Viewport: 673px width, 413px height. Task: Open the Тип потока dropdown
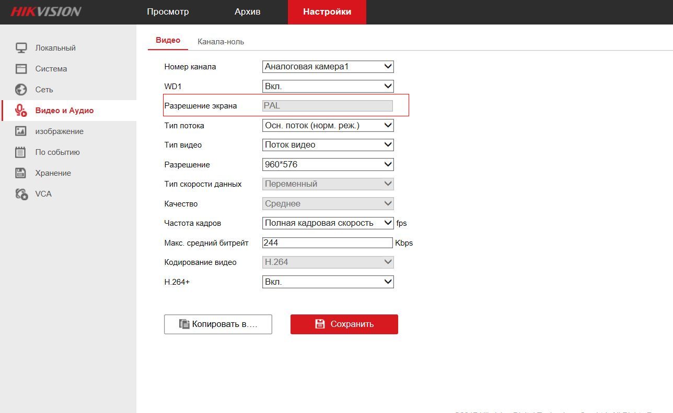tap(328, 125)
